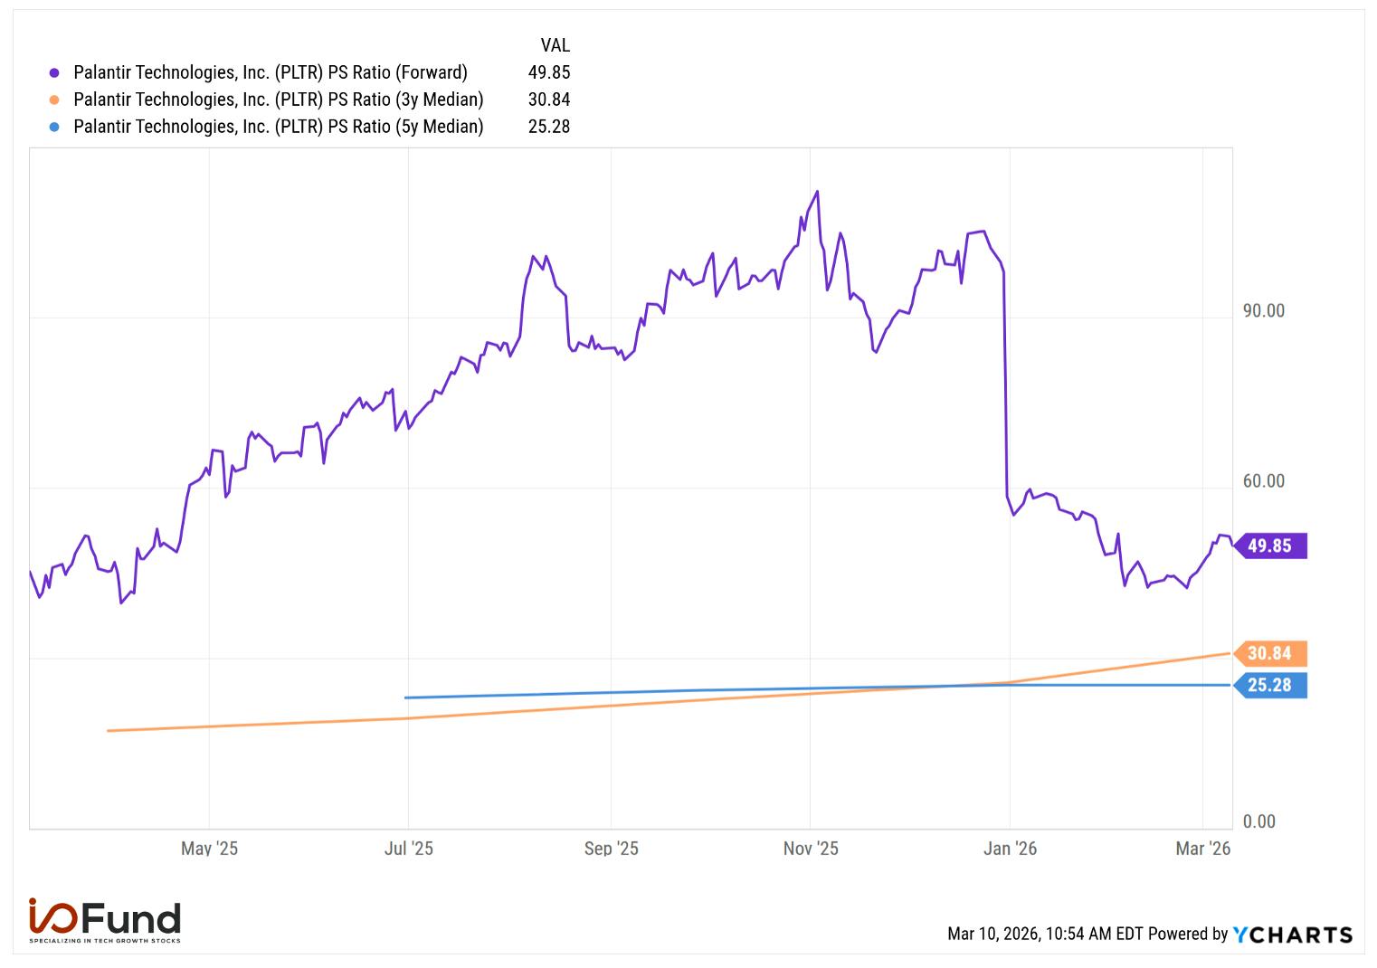Click the 25.28 value in the legend table
Image resolution: width=1377 pixels, height=968 pixels.
549,127
